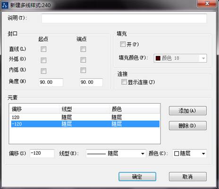Click the 说明 description field
Viewport: 219px width, 189px height.
[124, 18]
